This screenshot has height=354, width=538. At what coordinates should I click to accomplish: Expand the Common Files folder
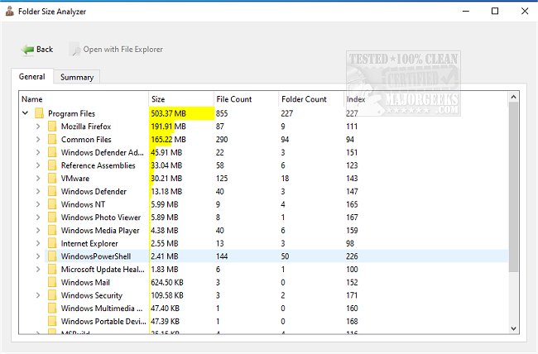(38, 139)
